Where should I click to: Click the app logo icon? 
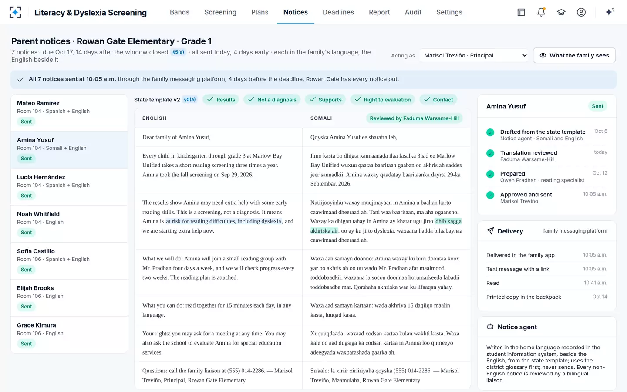click(15, 12)
